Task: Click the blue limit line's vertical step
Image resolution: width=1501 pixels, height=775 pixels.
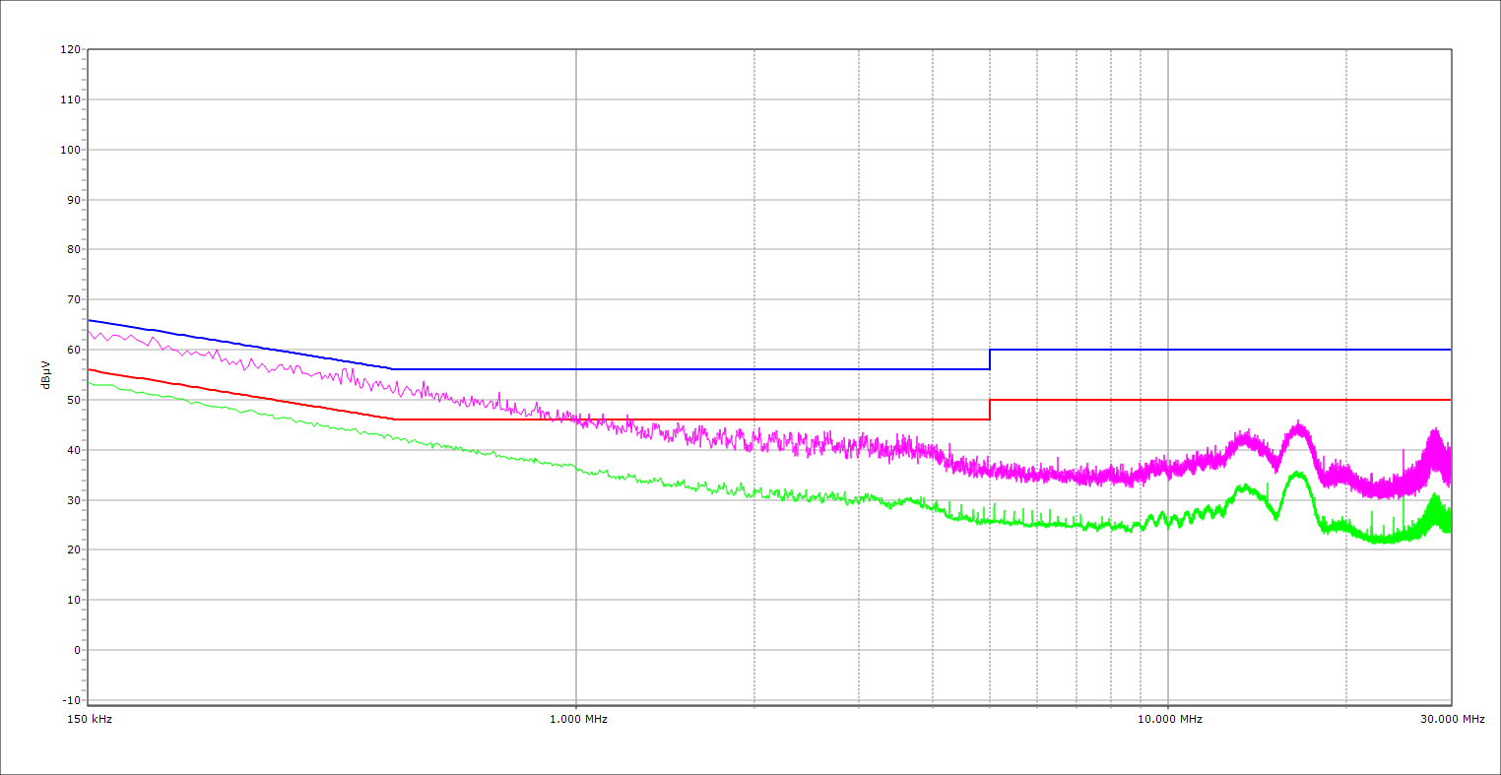Action: pyautogui.click(x=990, y=359)
